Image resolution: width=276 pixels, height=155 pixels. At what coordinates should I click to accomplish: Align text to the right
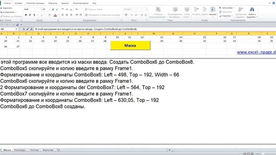tap(71, 15)
